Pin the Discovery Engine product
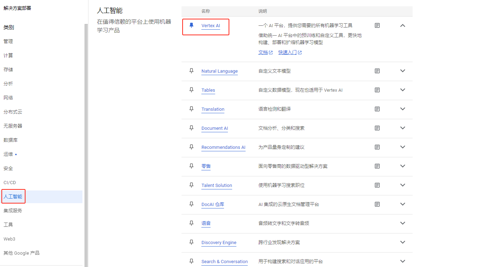Image resolution: width=482 pixels, height=267 pixels. (191, 242)
